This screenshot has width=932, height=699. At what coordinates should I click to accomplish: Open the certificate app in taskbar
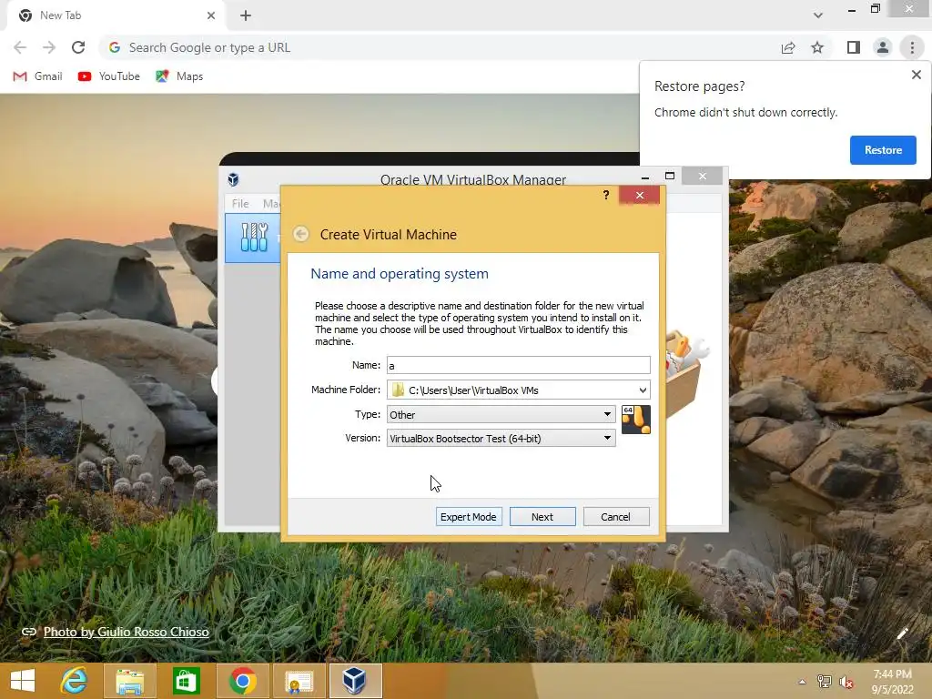(299, 681)
